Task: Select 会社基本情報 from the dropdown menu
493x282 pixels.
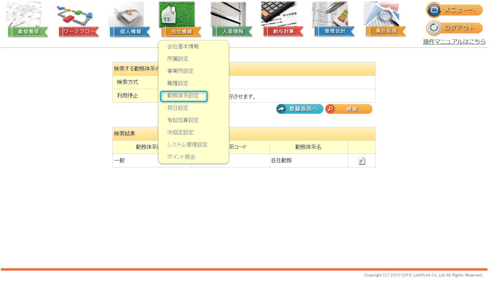Action: point(183,46)
